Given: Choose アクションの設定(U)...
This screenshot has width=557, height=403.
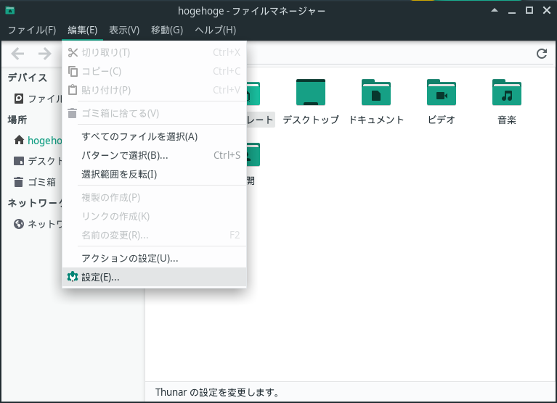Looking at the screenshot, I should pos(154,258).
